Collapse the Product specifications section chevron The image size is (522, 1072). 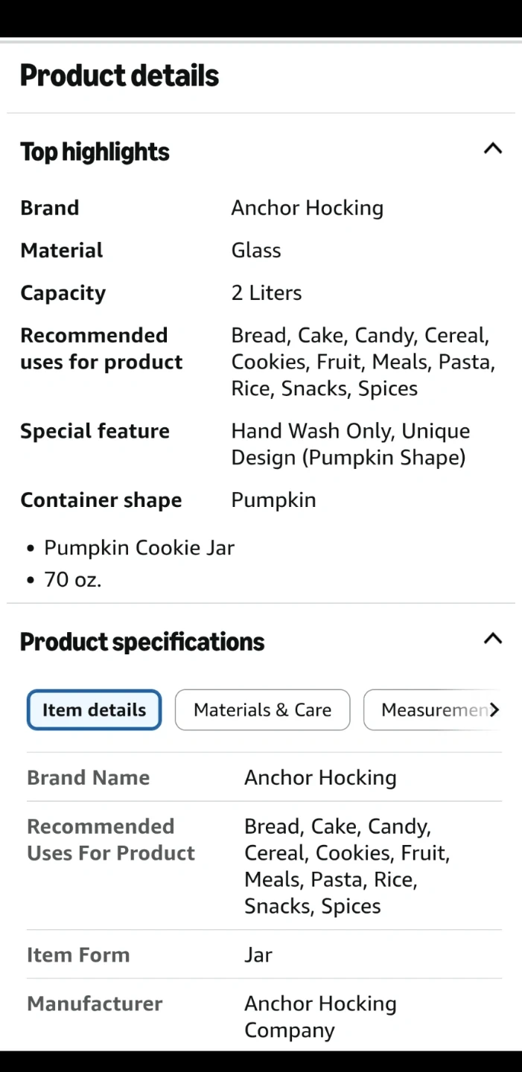point(493,639)
